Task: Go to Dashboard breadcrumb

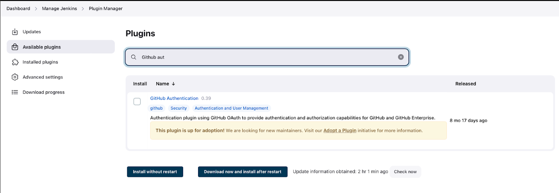Action: pos(18,8)
